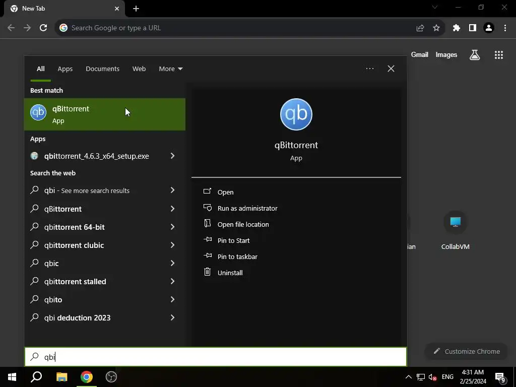Click the Open action icon
The height and width of the screenshot is (387, 516).
point(207,191)
